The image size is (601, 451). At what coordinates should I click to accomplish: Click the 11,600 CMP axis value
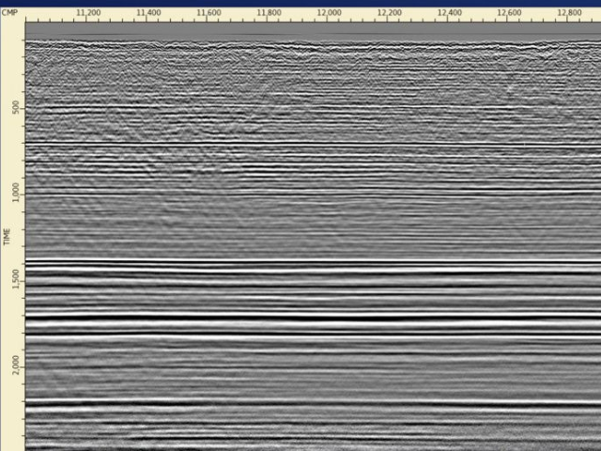point(208,12)
